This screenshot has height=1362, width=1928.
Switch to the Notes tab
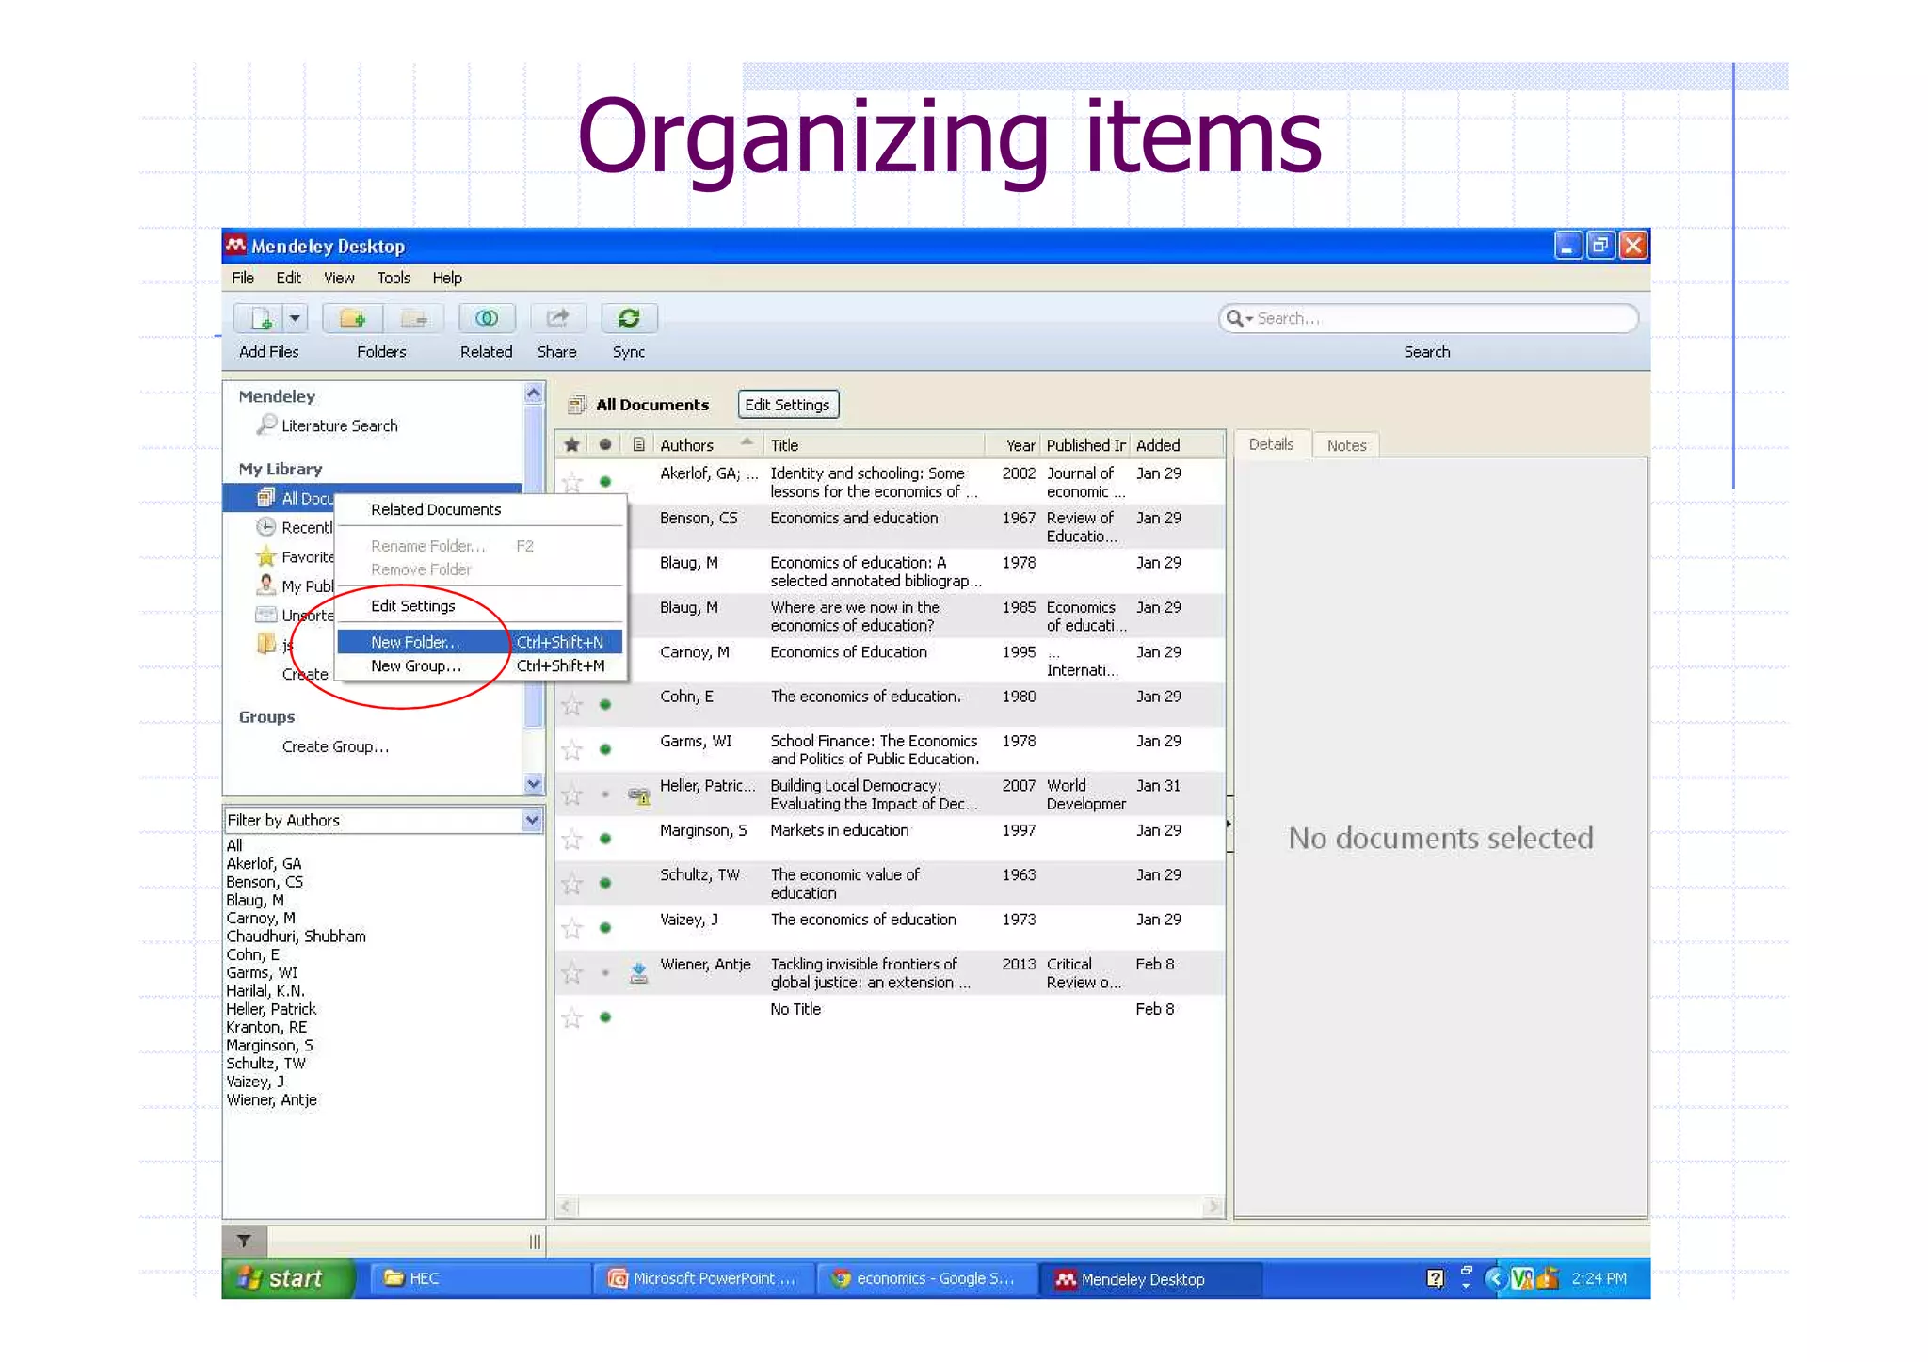1346,445
